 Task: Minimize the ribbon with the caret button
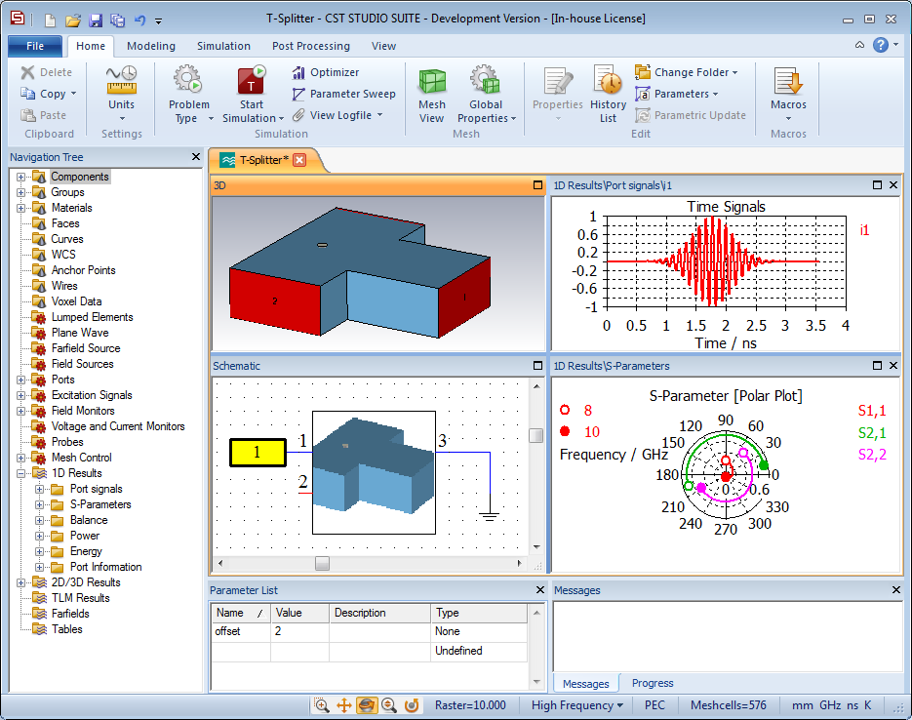859,45
